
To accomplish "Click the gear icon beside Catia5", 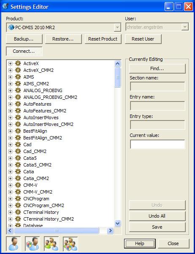I will (x=18, y=158).
